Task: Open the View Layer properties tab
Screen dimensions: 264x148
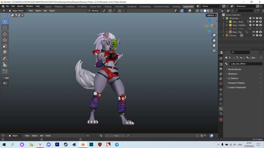Action: coord(221,74)
